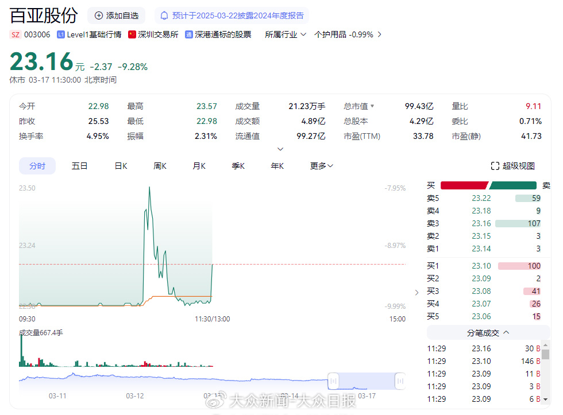
Task: Click the 卖3 order row with volume 107
Action: [484, 223]
